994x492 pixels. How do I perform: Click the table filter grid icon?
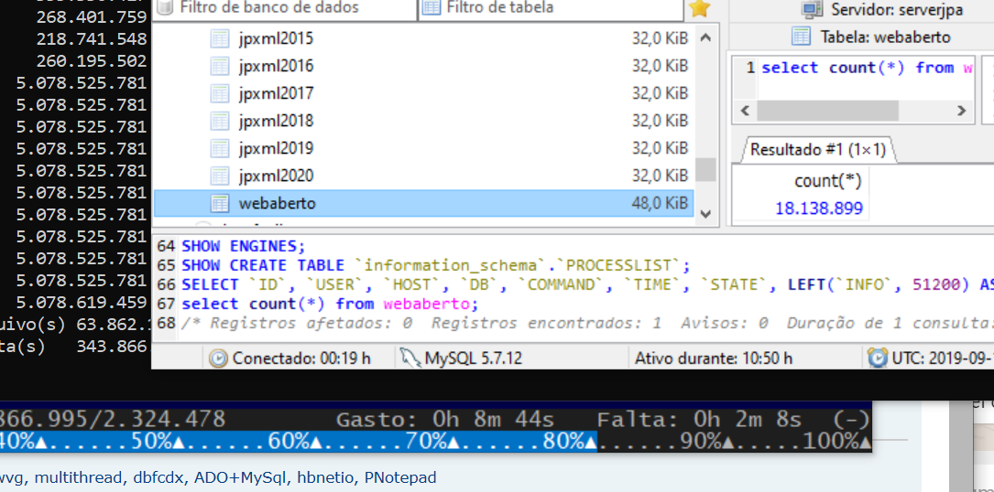tap(431, 7)
